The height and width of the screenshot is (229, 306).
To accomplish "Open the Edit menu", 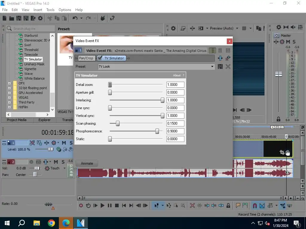I will pyautogui.click(x=15, y=10).
